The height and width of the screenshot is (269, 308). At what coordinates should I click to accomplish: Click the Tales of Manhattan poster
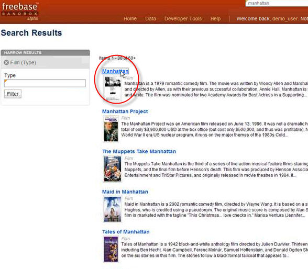(x=111, y=249)
